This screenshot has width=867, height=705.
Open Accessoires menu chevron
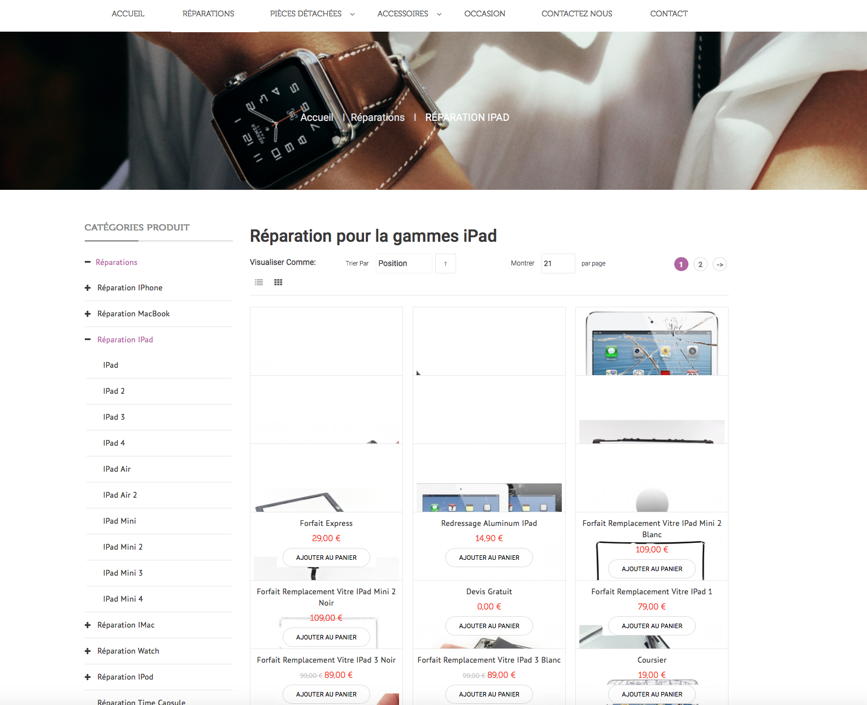439,14
